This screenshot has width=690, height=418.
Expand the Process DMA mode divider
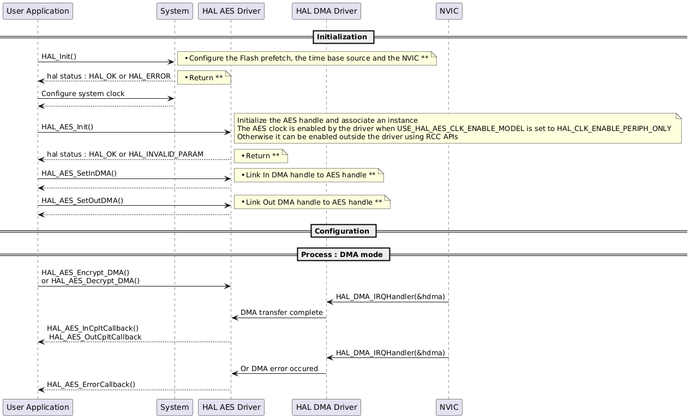pos(343,254)
